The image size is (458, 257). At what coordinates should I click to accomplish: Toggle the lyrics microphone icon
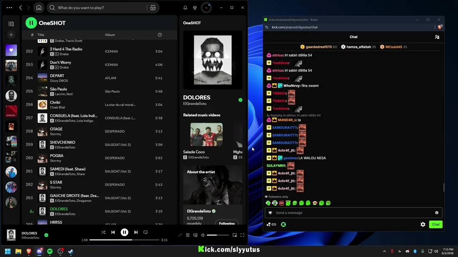180,235
